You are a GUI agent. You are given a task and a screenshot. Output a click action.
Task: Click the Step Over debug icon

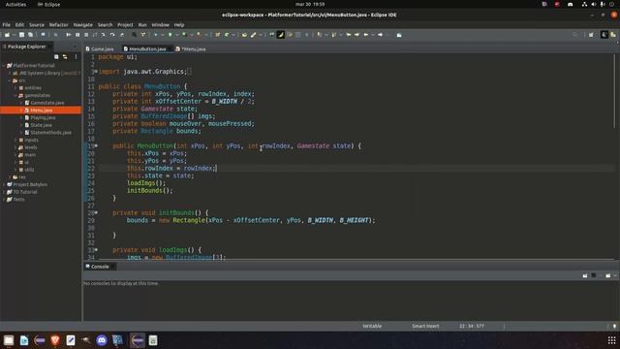pyautogui.click(x=112, y=35)
